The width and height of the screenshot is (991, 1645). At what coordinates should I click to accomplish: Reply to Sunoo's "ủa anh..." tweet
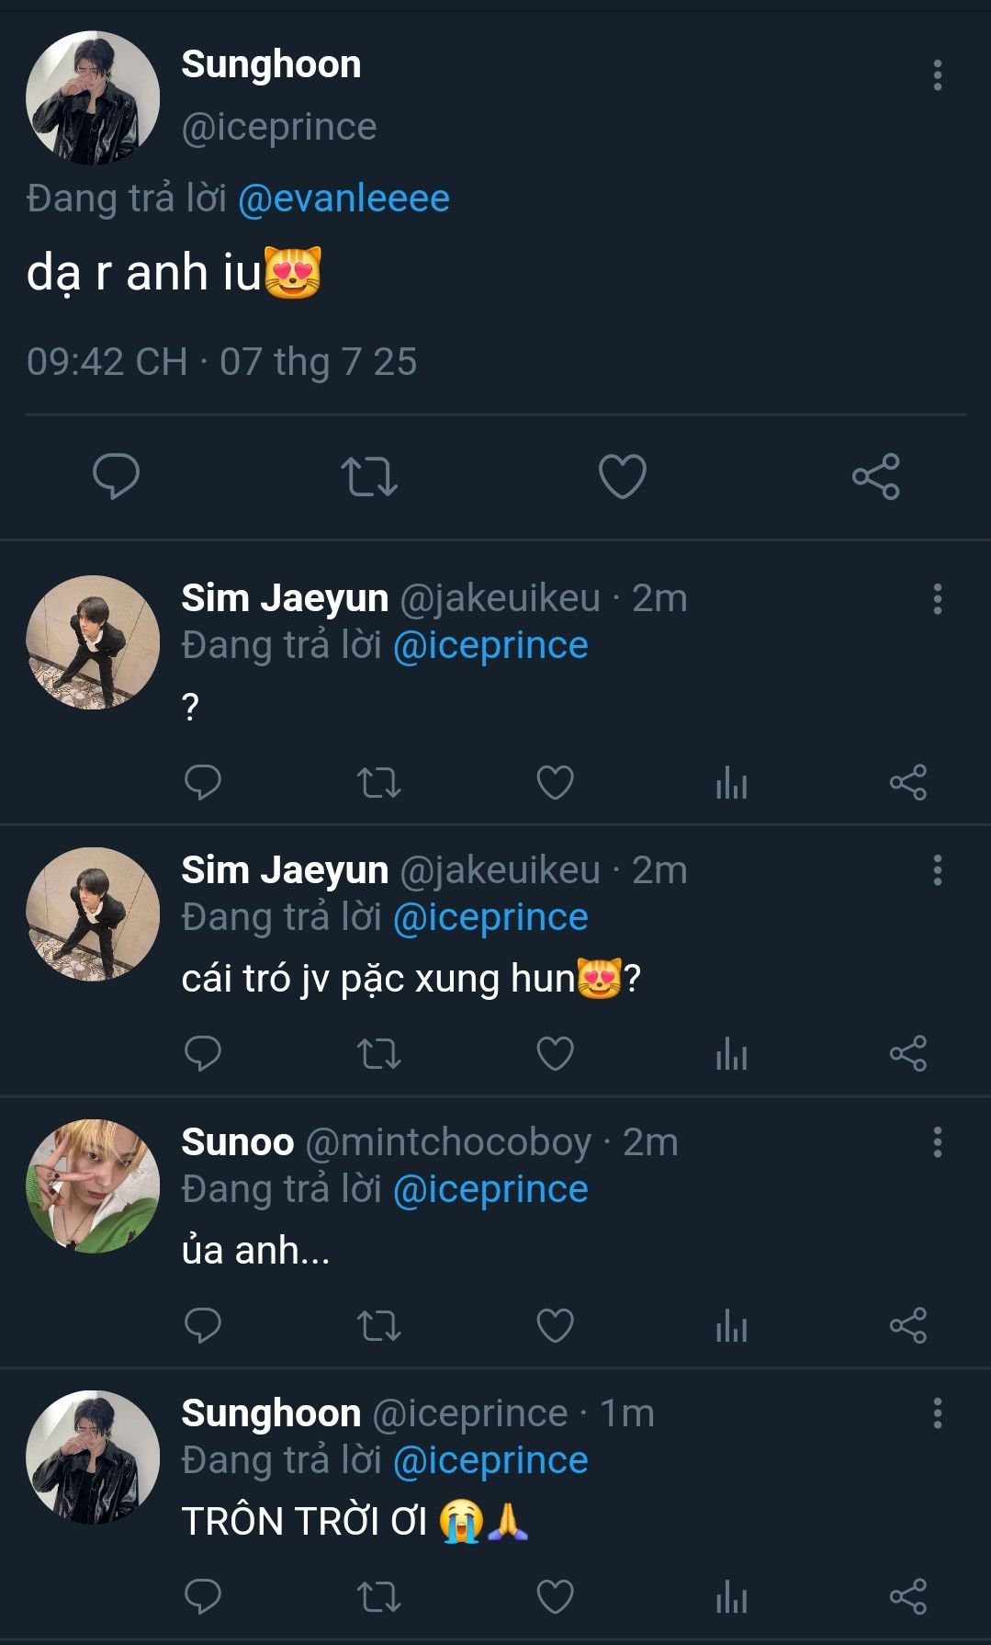coord(203,1326)
